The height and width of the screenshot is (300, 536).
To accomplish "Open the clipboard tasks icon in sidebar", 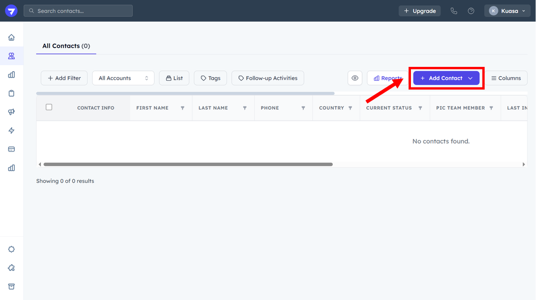I will tap(12, 93).
